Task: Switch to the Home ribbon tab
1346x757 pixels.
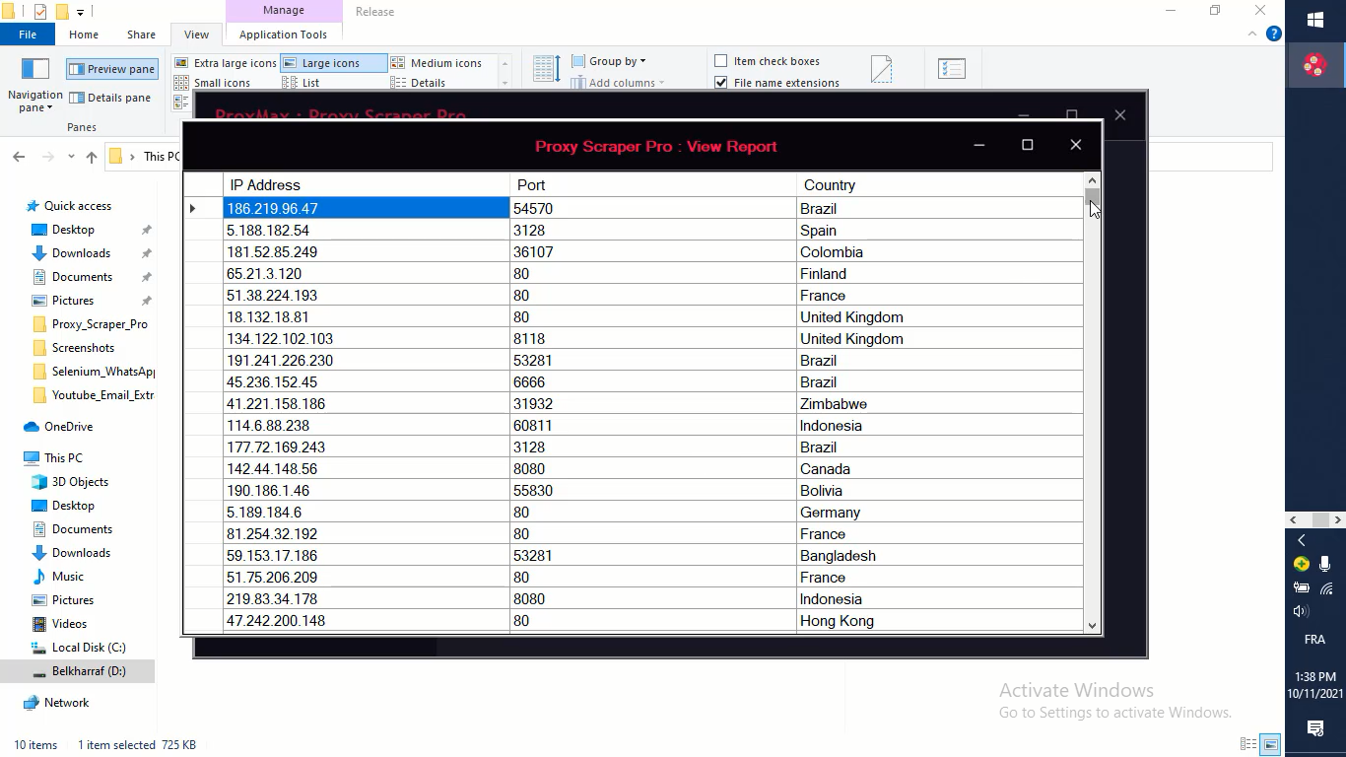Action: click(x=84, y=34)
